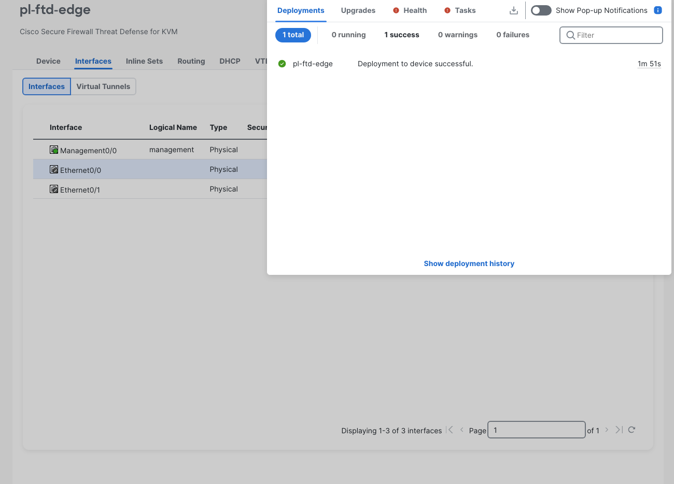
Task: Switch to the Health tab
Action: point(415,10)
